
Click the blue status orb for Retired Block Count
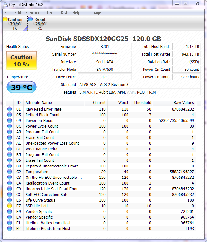coord(9,115)
